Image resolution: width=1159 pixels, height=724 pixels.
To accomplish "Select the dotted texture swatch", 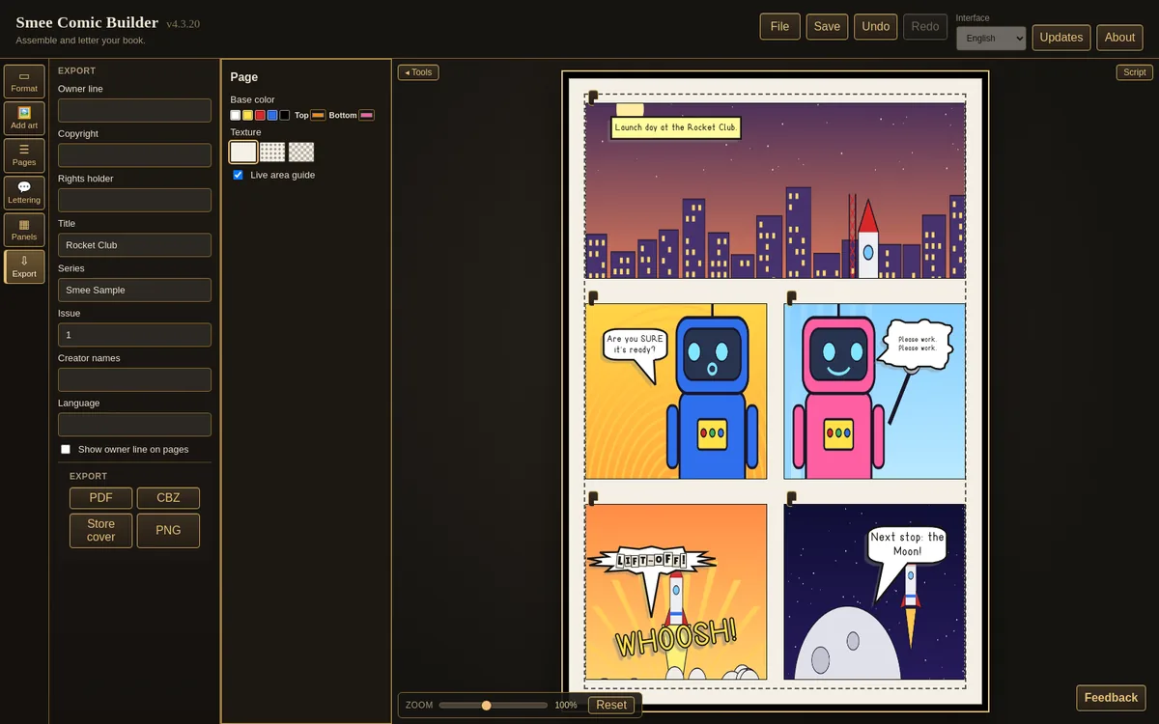I will (272, 152).
